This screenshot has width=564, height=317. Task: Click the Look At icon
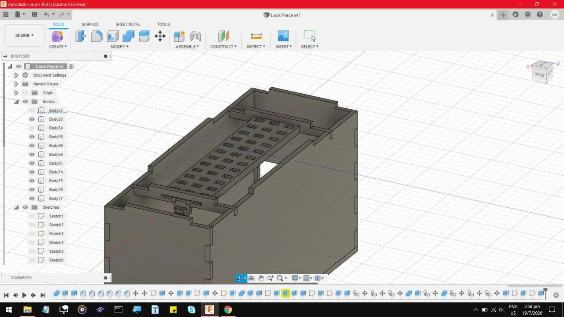coord(251,278)
